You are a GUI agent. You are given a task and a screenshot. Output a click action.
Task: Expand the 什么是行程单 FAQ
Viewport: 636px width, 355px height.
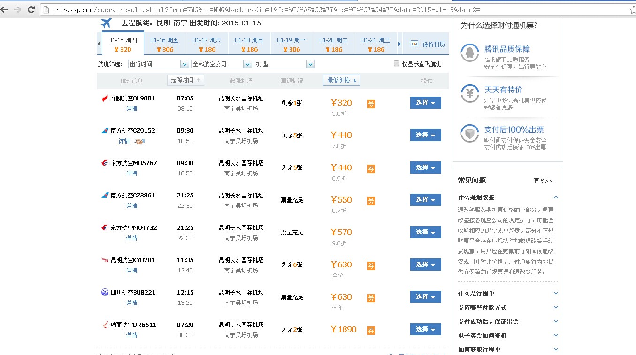(556, 294)
